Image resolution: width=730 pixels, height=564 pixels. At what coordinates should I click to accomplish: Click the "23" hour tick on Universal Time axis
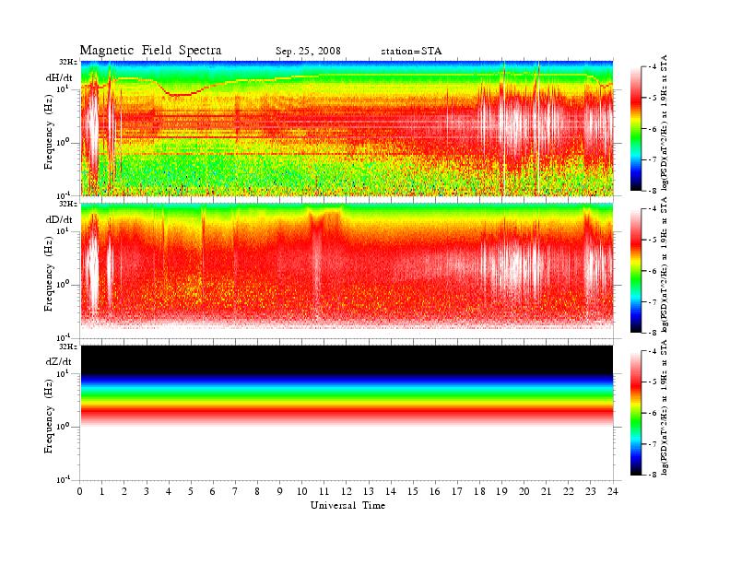coord(591,491)
